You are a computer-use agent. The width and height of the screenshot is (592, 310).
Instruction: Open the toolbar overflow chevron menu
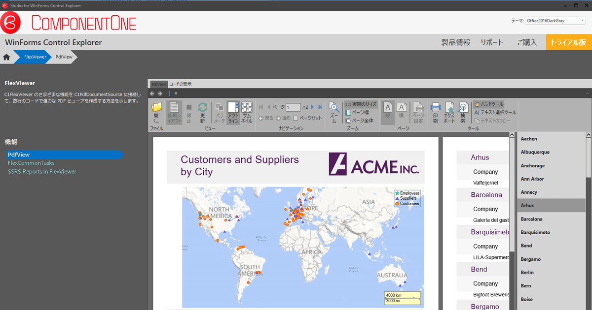175,93
